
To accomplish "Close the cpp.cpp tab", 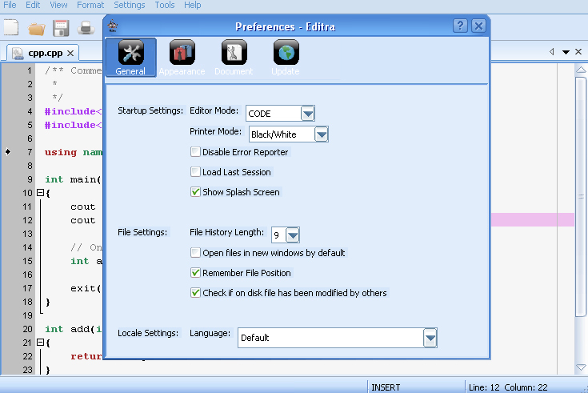I will (70, 54).
